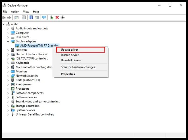Click the Universal Serial Bus plug icon
Screen dimensions: 188x140
(13, 114)
